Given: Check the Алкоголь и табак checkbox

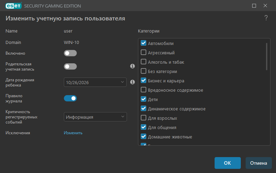Looking at the screenshot, I should 144,62.
